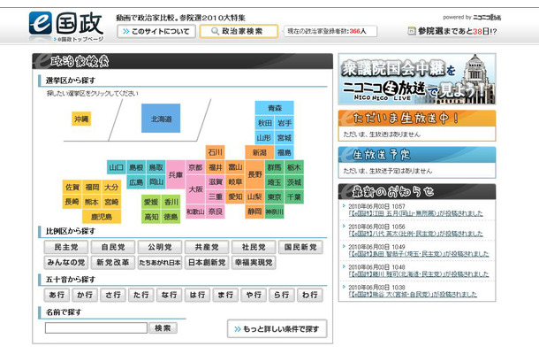This screenshot has height=354, width=539.
Task: Click the e国政 logo
Action: tap(66, 23)
